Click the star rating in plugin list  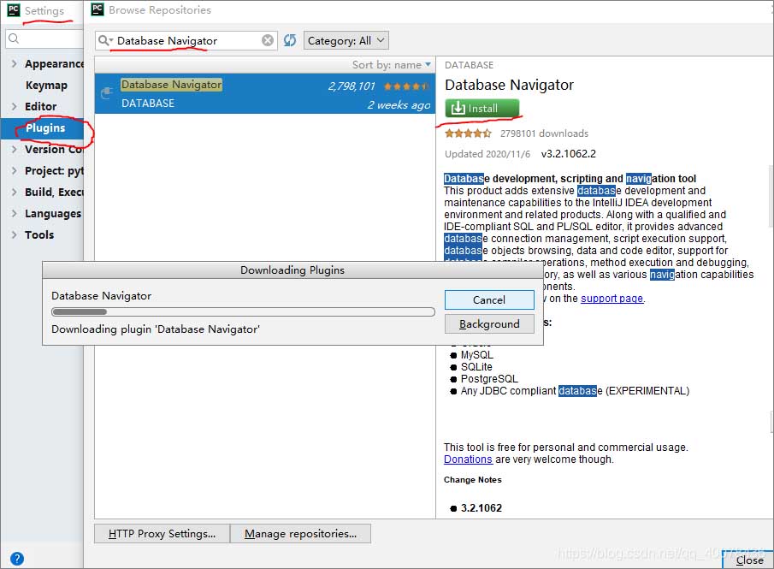(406, 86)
